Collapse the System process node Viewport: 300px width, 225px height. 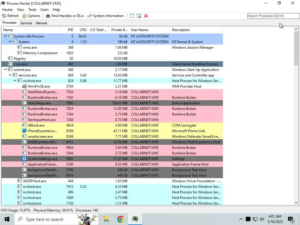tap(10, 42)
